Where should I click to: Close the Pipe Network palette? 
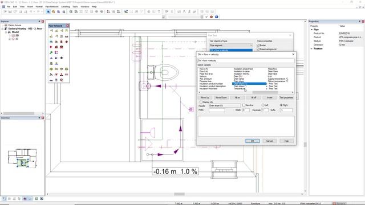68,26
